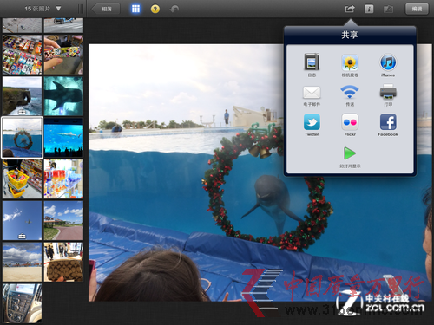Click the undo arrow in the toolbar
The image size is (434, 325).
[x=174, y=9]
